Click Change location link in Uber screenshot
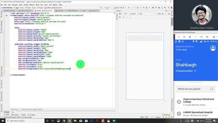 pos(186,71)
